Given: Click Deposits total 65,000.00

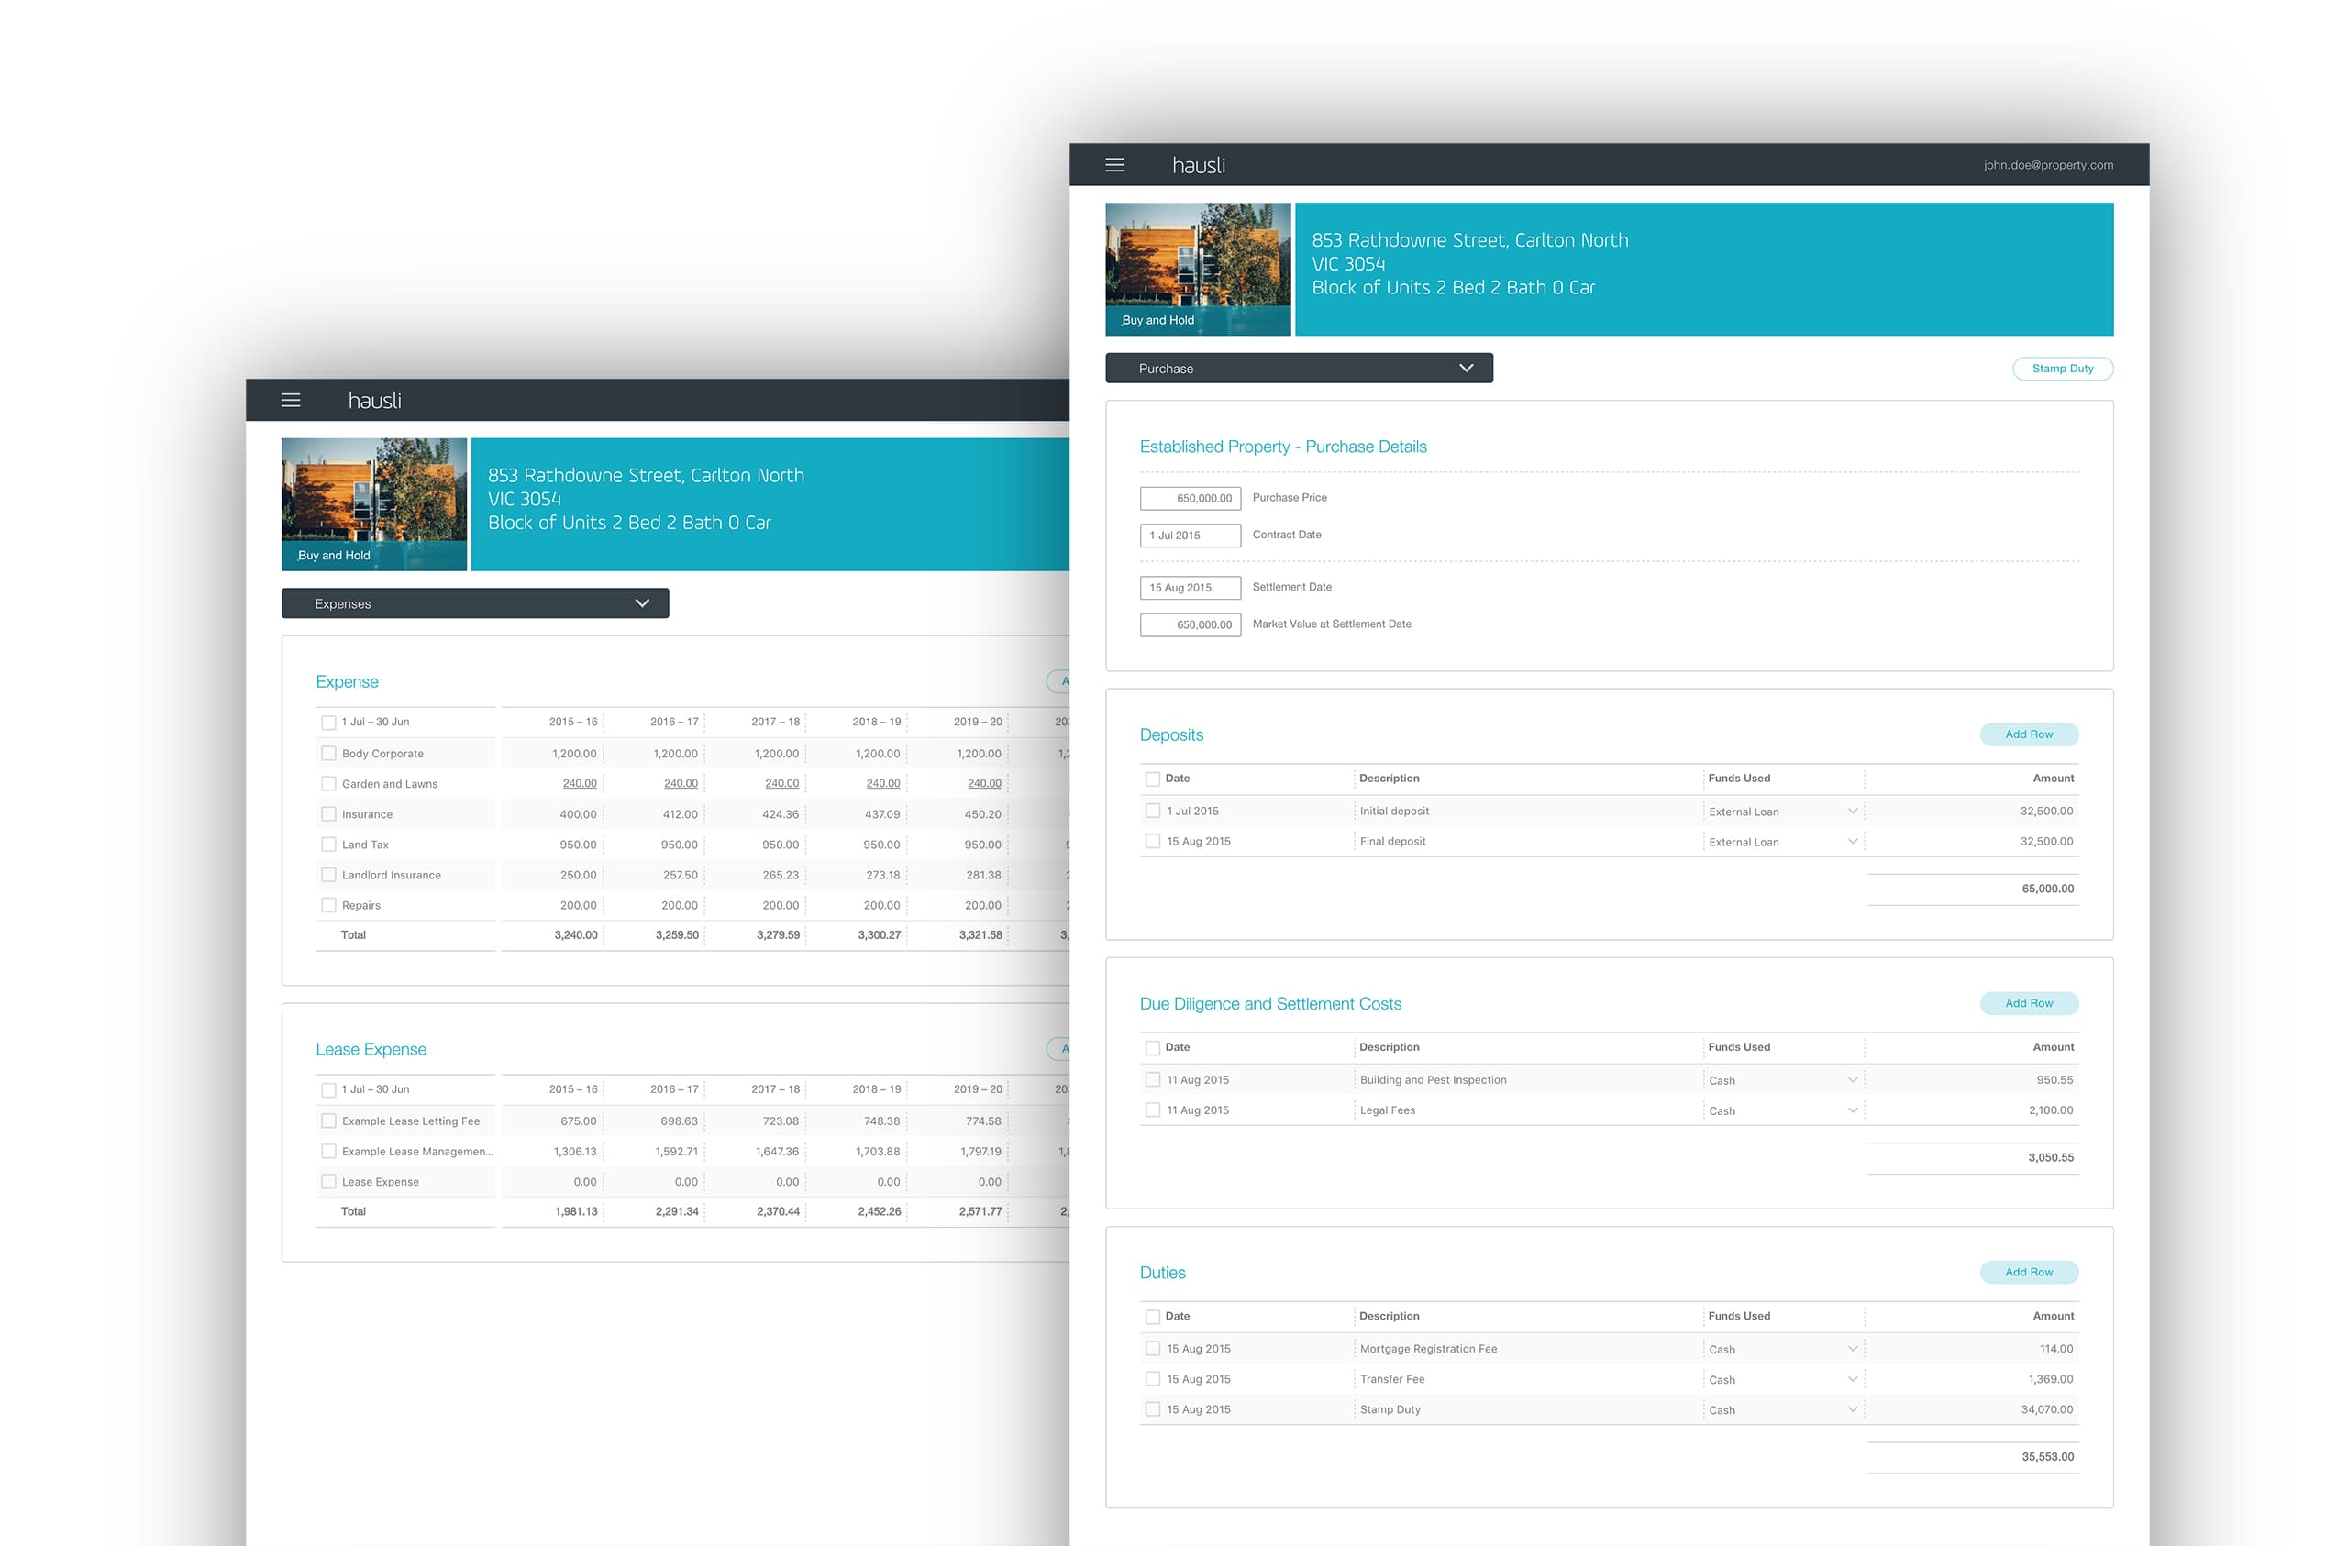Looking at the screenshot, I should click(2047, 889).
